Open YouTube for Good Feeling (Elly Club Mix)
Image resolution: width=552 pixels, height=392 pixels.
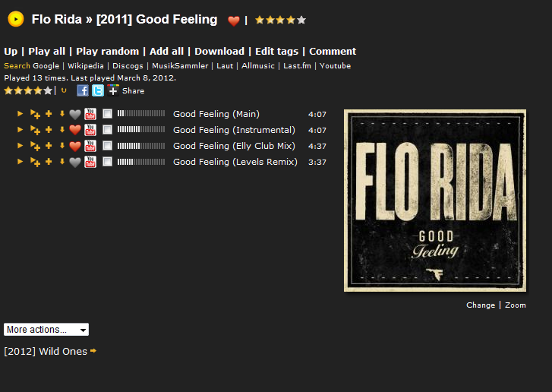tap(90, 146)
